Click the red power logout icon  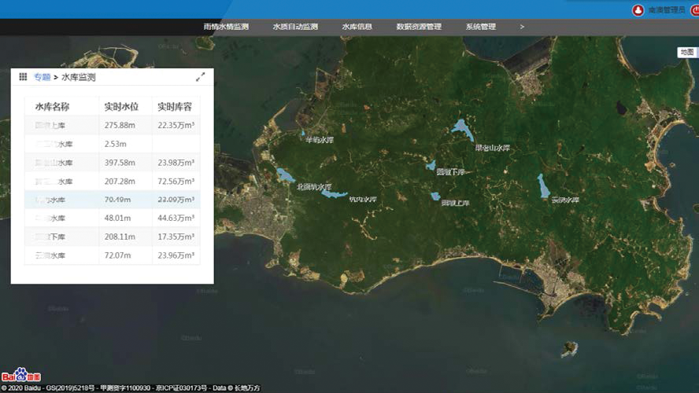(x=695, y=10)
